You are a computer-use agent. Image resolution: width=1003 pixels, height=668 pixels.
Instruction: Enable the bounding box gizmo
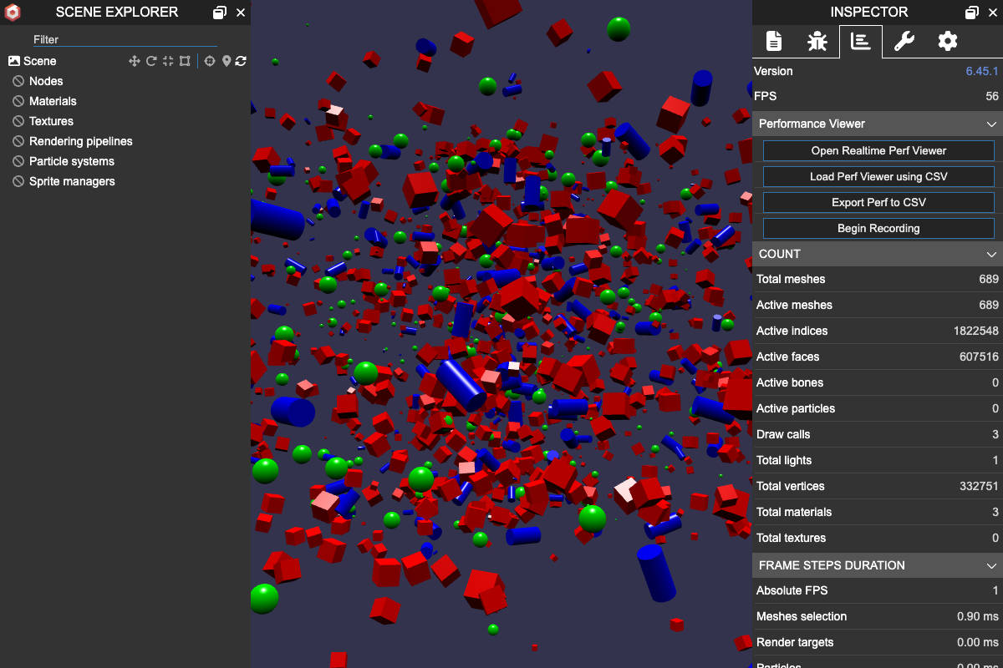(185, 61)
